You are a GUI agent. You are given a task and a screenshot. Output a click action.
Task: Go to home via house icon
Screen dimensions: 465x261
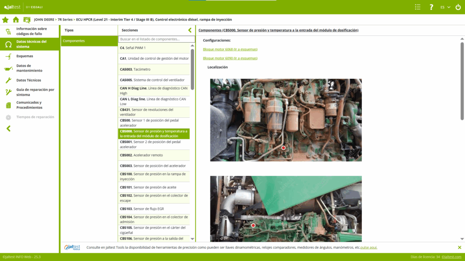16,19
